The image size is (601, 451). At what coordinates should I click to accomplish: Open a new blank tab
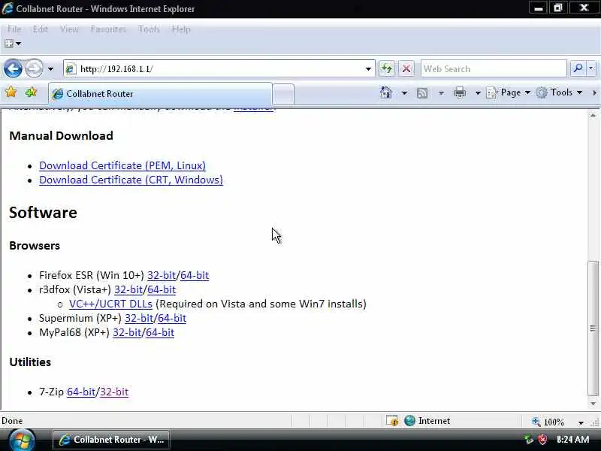283,95
